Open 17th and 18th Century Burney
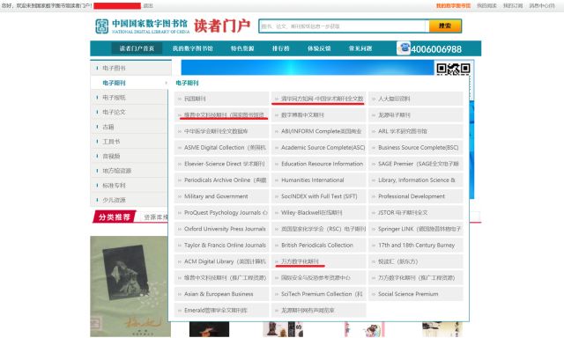The height and width of the screenshot is (338, 564). tap(417, 245)
